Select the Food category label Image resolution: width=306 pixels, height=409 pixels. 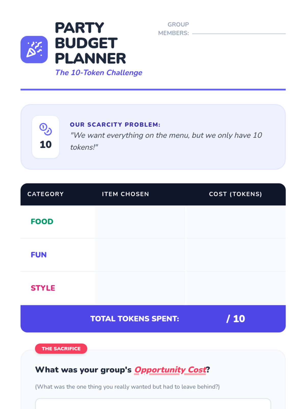[42, 221]
